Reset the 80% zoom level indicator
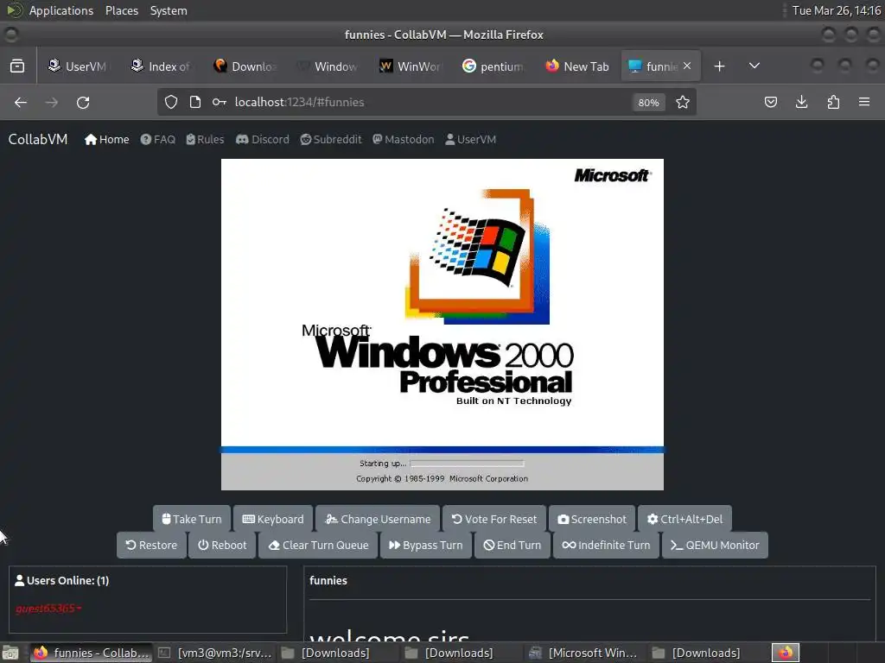Screen dimensions: 885x663 point(648,102)
